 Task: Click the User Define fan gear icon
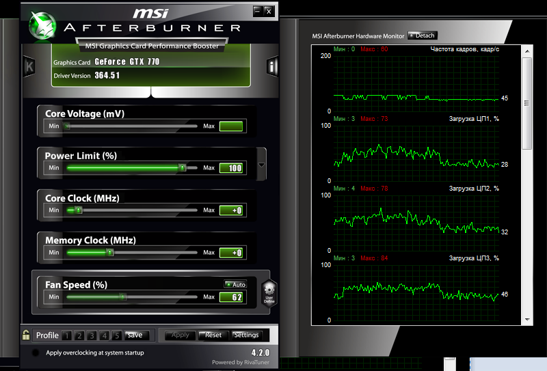pos(269,293)
